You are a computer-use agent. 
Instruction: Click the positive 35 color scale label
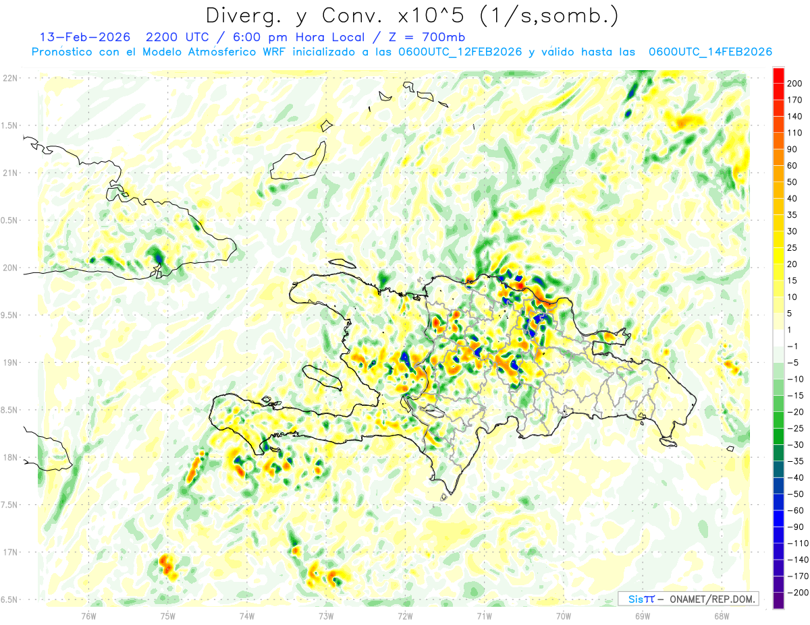(792, 215)
